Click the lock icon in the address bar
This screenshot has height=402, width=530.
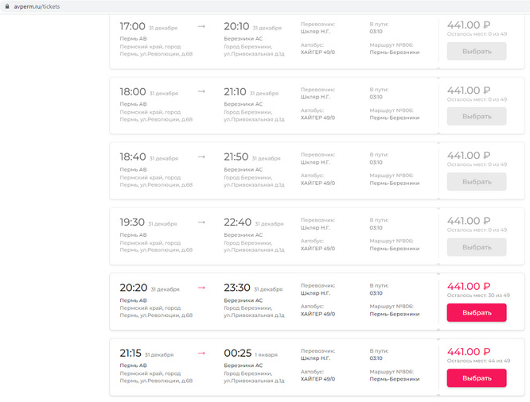[x=6, y=6]
